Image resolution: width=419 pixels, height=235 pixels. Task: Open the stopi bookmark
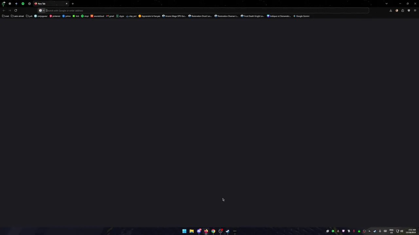[85, 16]
